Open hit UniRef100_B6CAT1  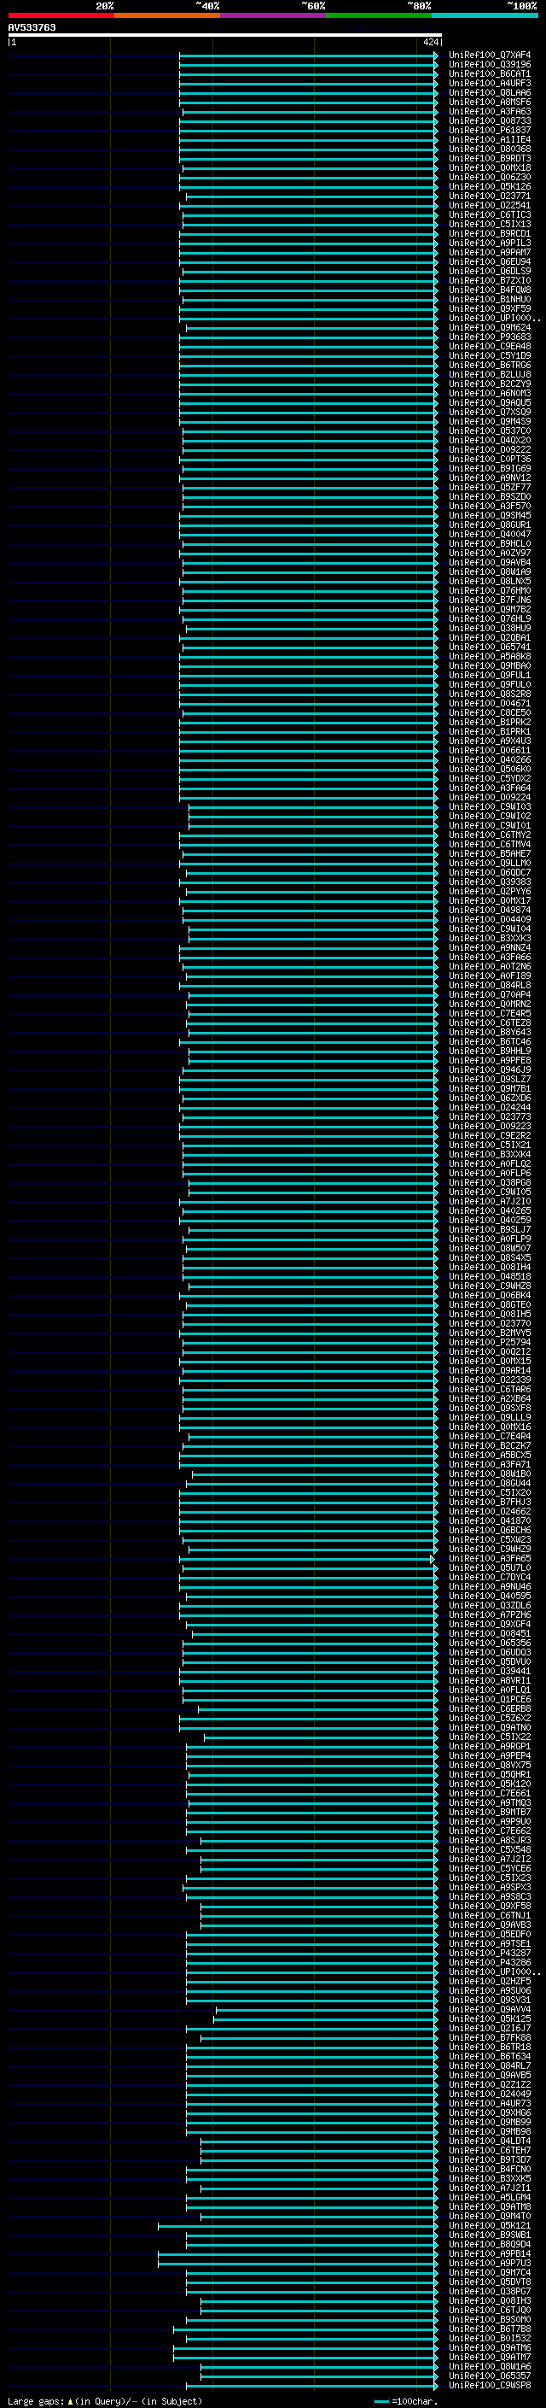[490, 73]
